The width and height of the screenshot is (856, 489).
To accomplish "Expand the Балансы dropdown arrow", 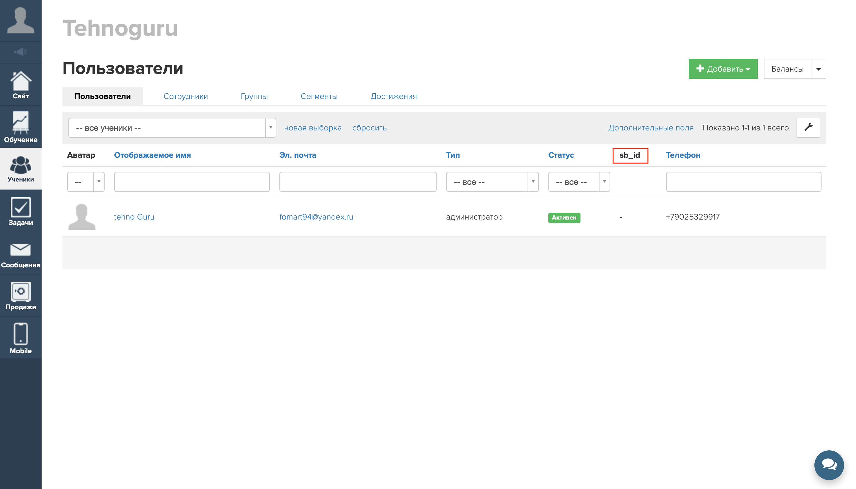I will 818,69.
